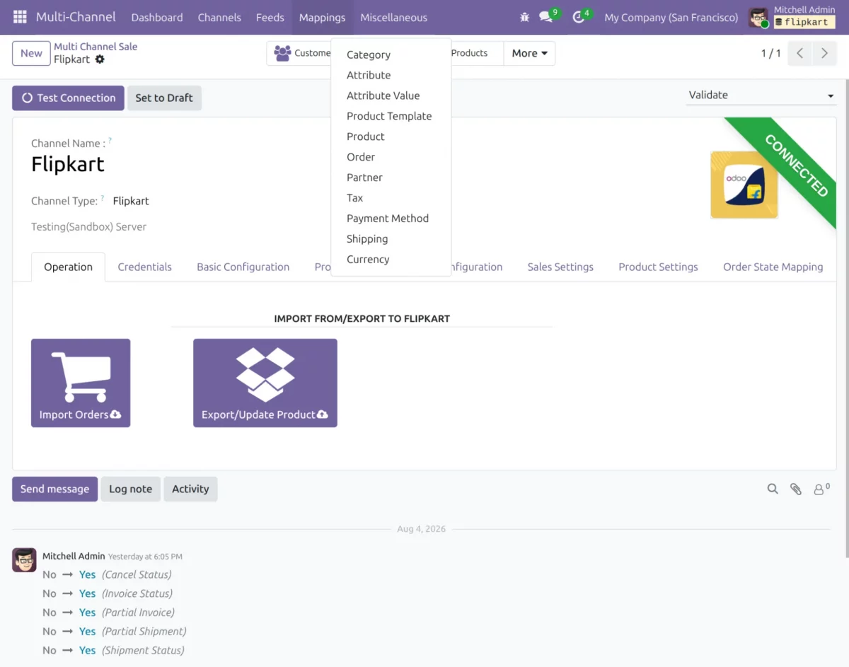The image size is (849, 667).
Task: Click the Flipkart channel logo image
Action: coord(744,185)
